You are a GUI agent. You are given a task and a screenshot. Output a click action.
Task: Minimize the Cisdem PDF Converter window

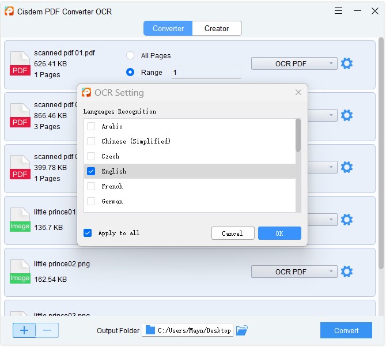pyautogui.click(x=357, y=11)
